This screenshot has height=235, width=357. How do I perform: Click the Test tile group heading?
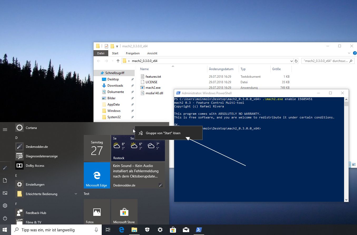point(86,194)
